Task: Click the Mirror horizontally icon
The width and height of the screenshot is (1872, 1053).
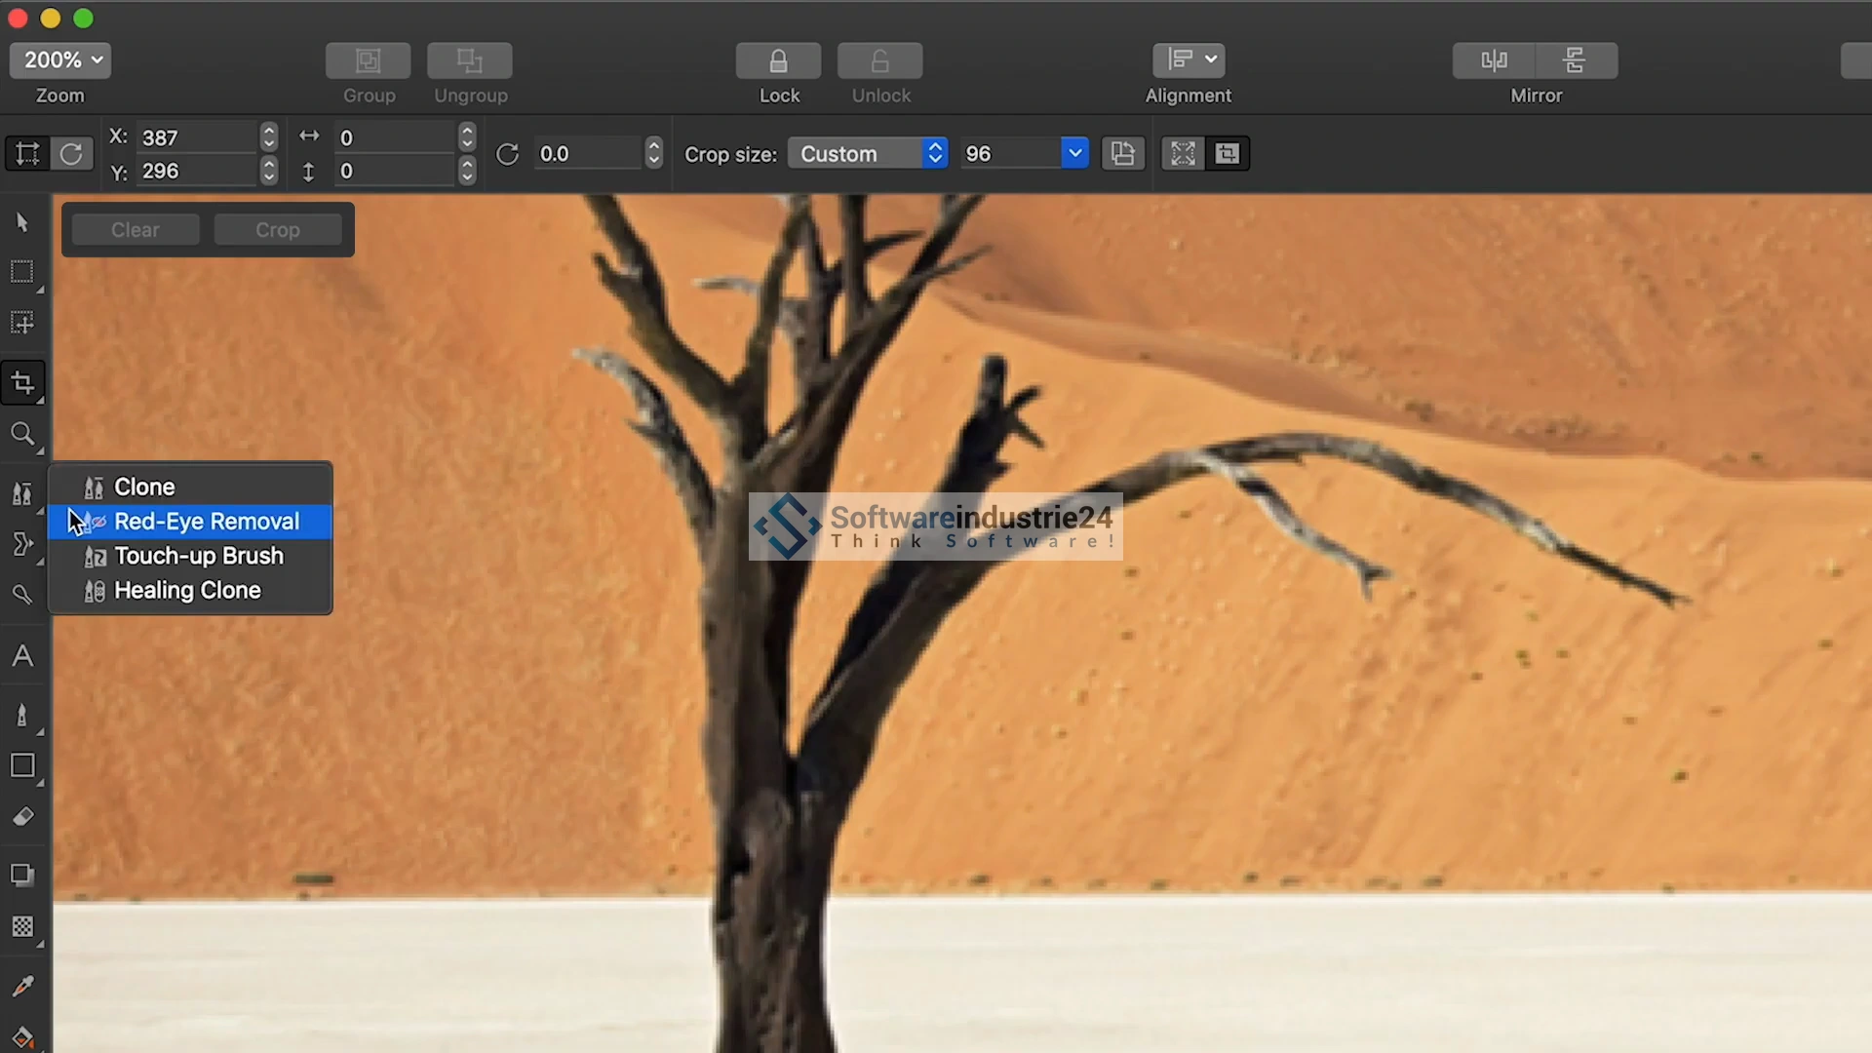Action: (x=1494, y=60)
